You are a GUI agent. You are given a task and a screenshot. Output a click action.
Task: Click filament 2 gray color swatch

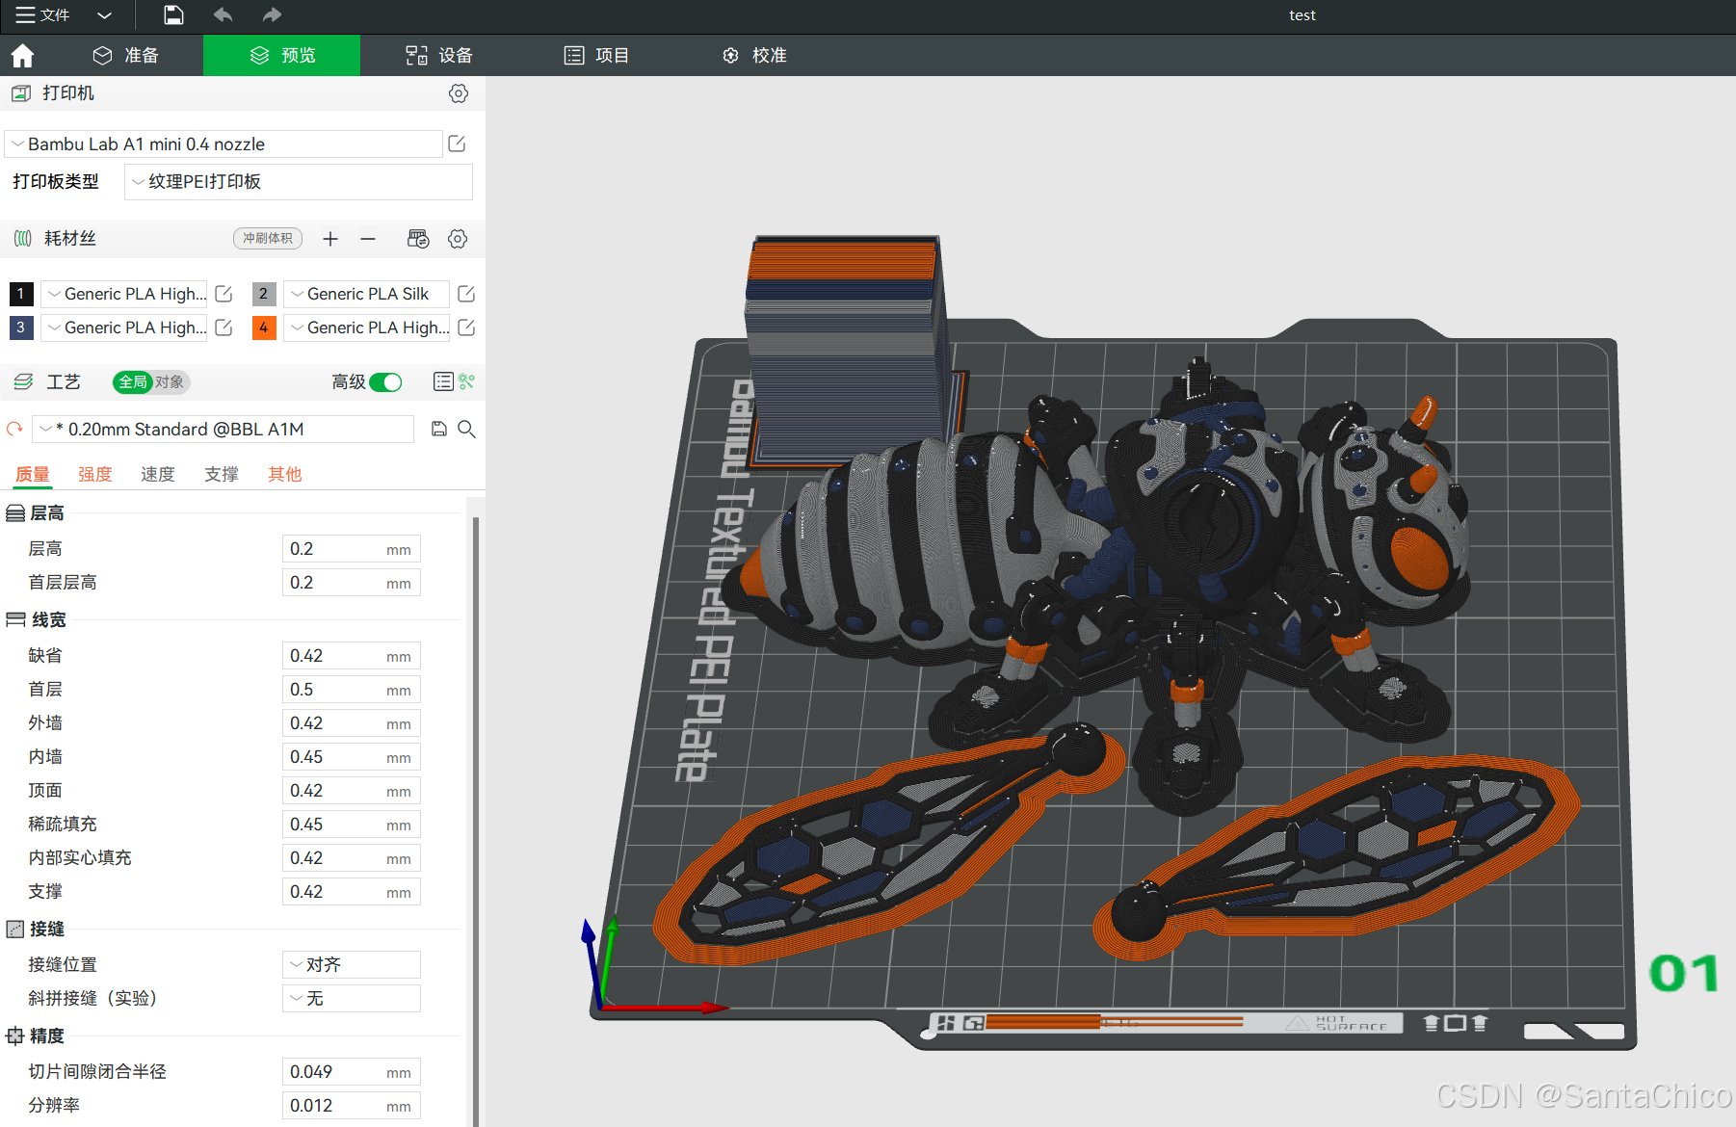point(264,294)
